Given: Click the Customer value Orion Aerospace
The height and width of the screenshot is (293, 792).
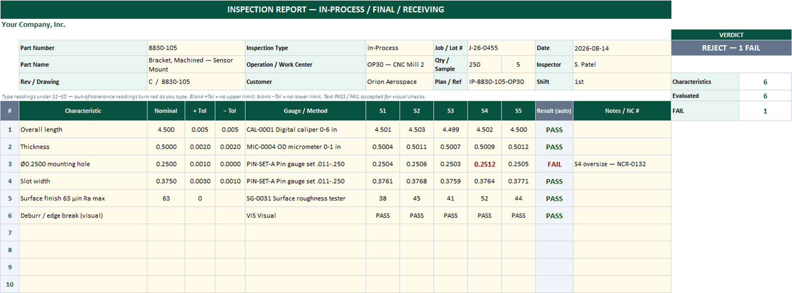Looking at the screenshot, I should point(400,82).
